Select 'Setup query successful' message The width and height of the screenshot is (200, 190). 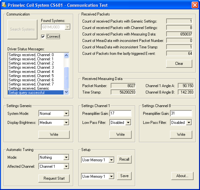pos(36,93)
